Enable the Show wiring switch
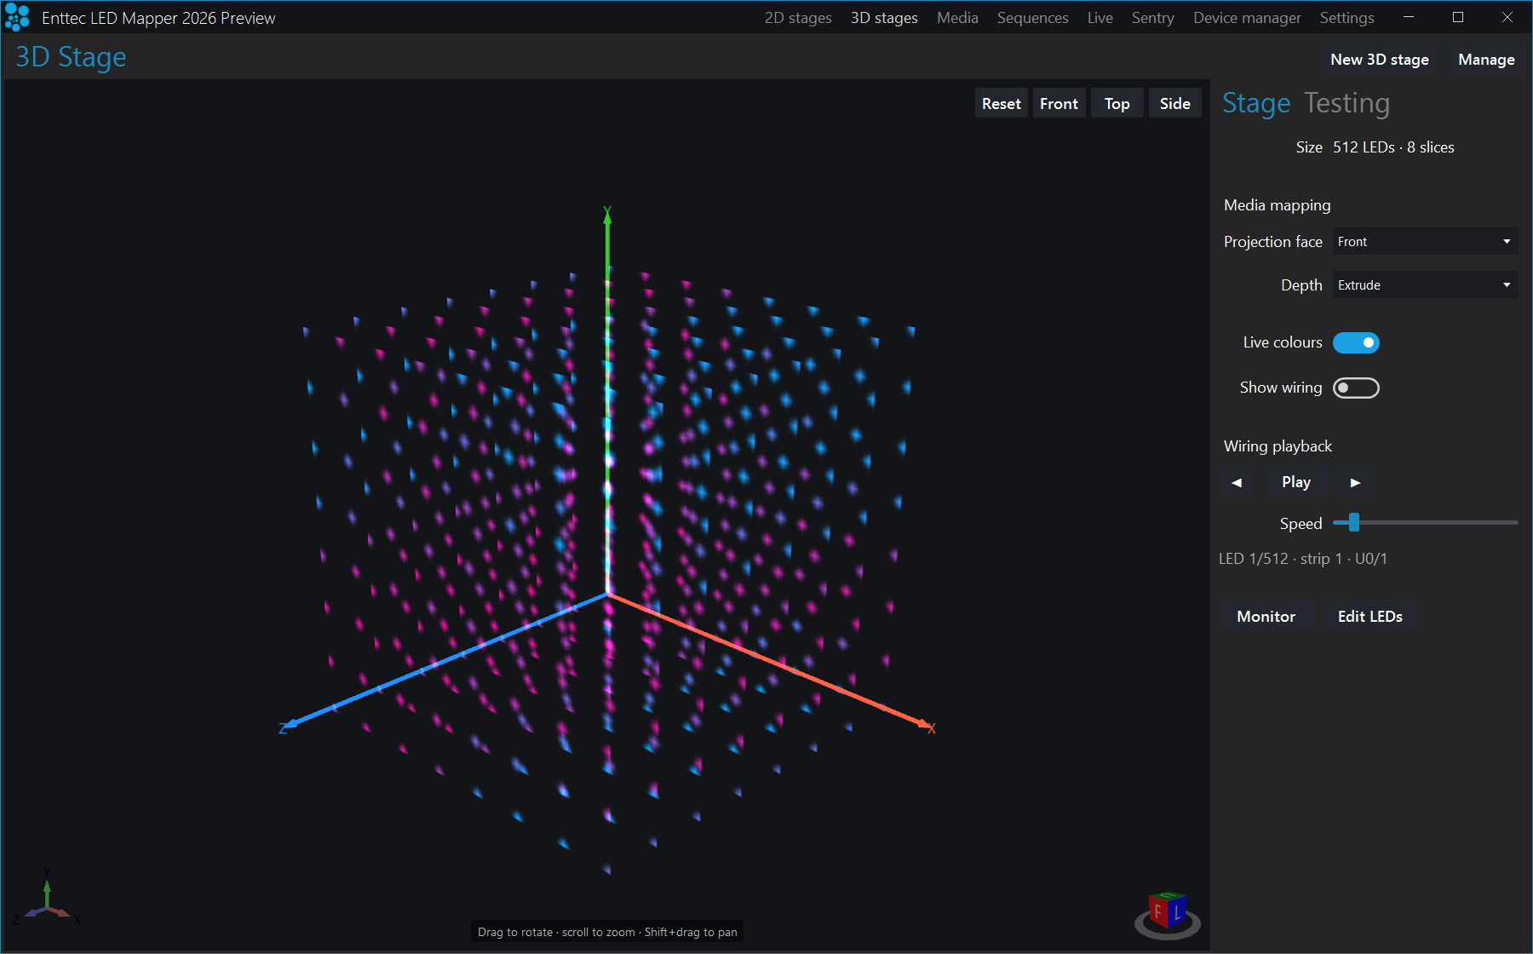This screenshot has height=954, width=1533. coord(1356,388)
